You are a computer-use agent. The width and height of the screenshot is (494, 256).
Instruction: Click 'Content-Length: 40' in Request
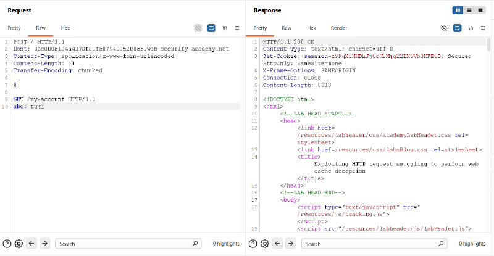coord(44,64)
